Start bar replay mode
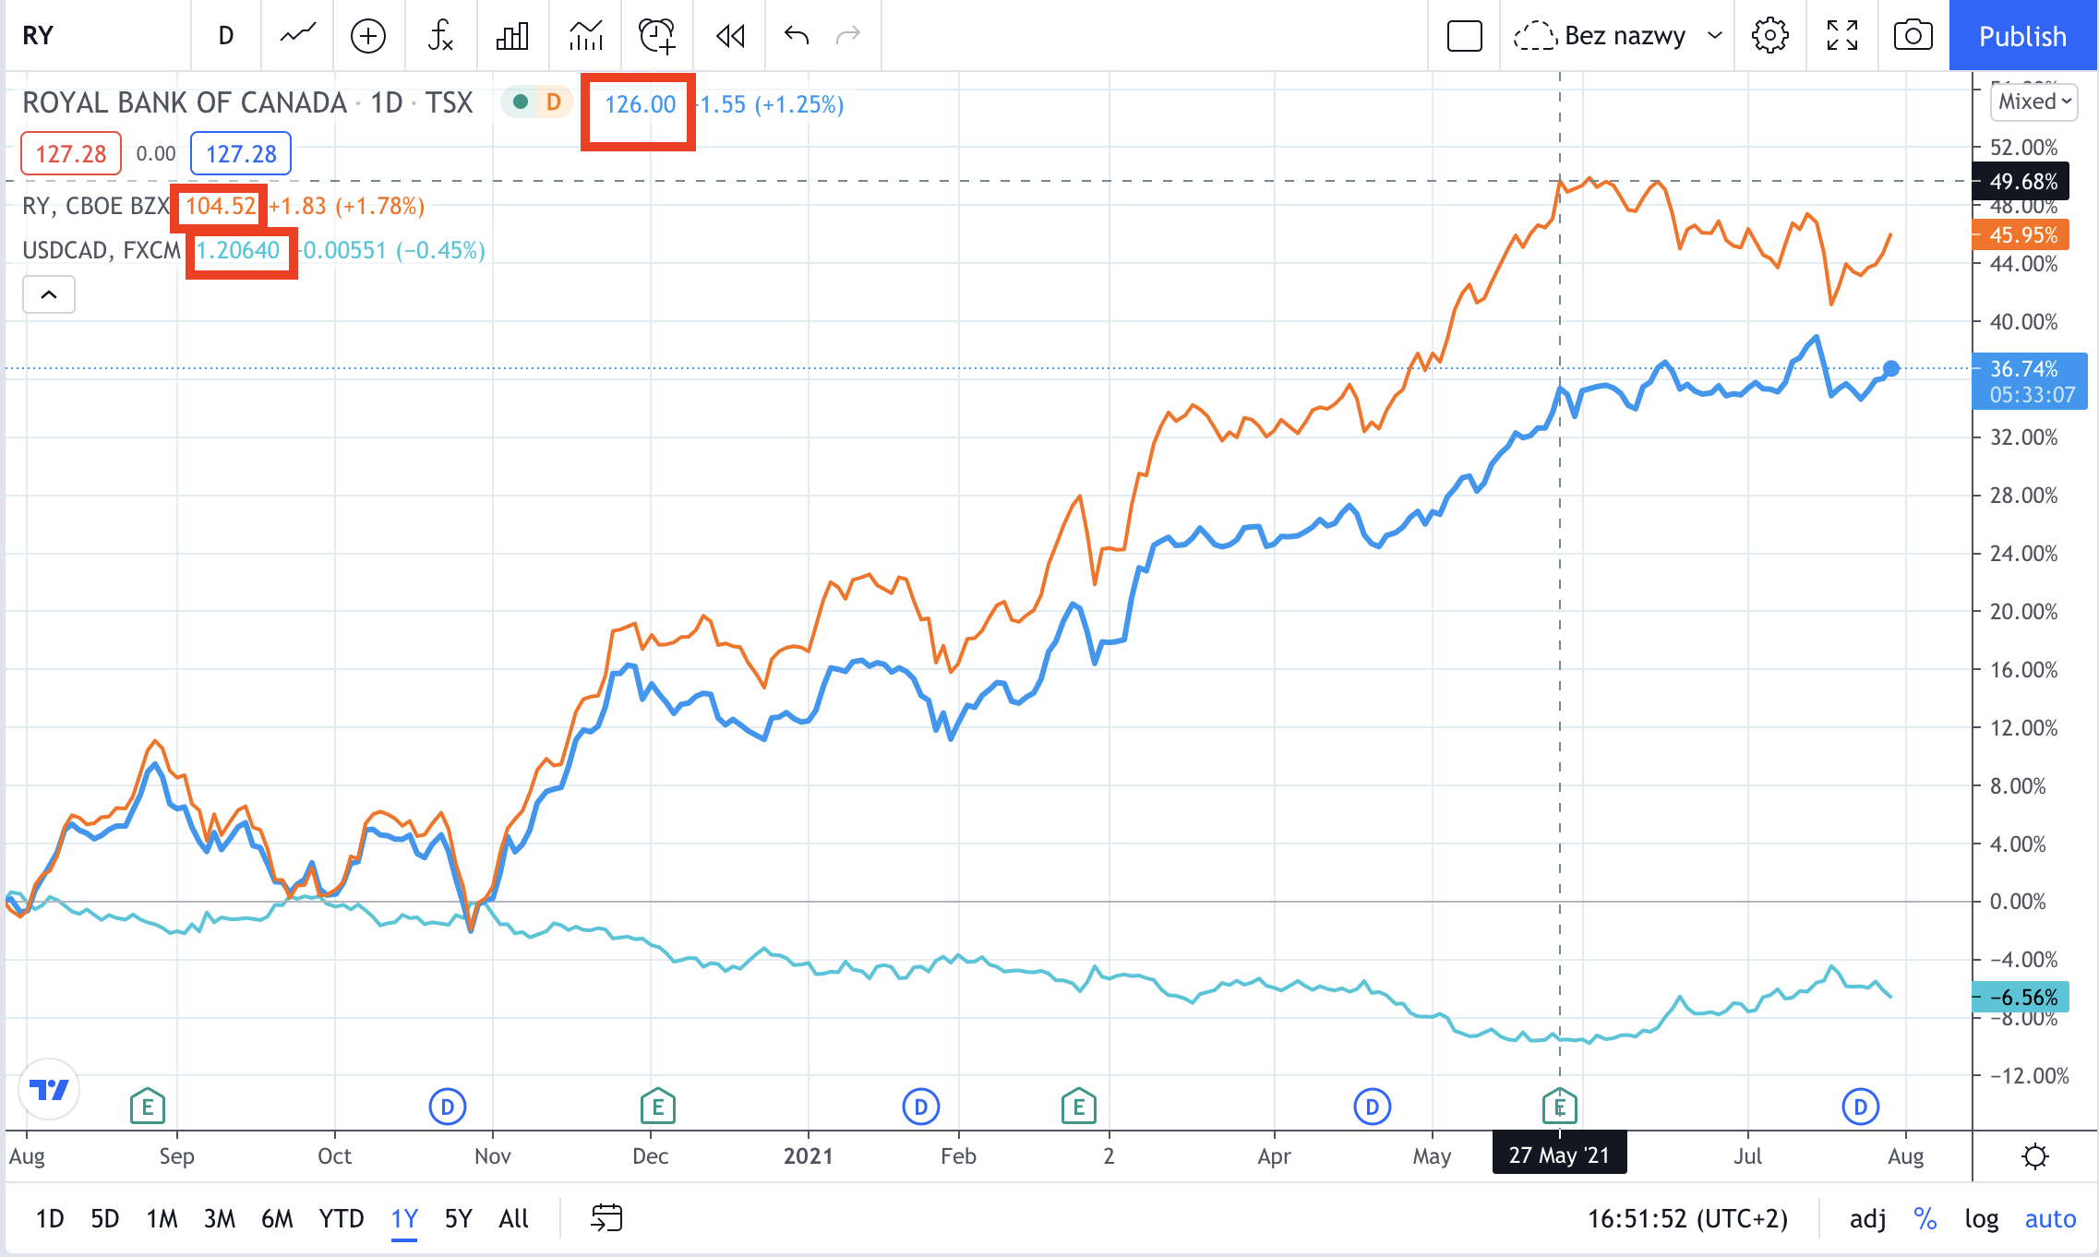2099x1257 pixels. pos(729,36)
